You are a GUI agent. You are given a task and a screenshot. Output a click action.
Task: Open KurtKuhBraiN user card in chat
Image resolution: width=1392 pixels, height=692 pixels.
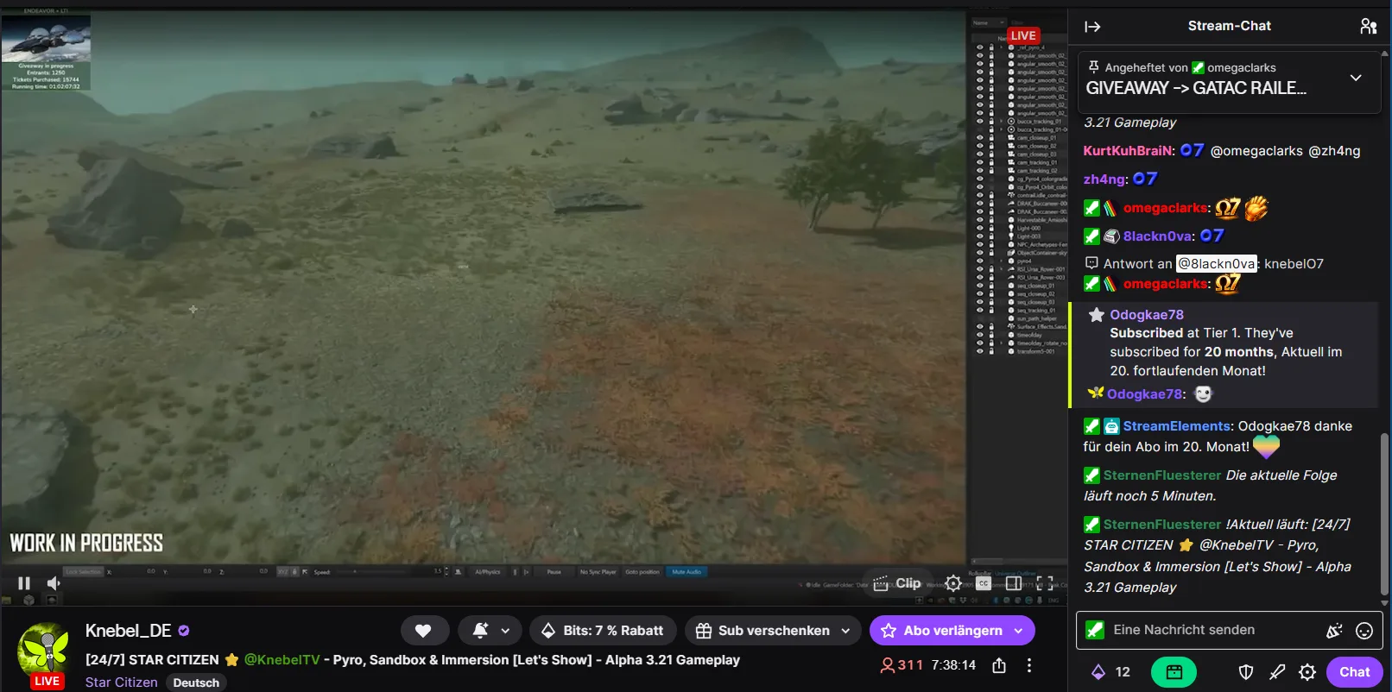[1129, 150]
